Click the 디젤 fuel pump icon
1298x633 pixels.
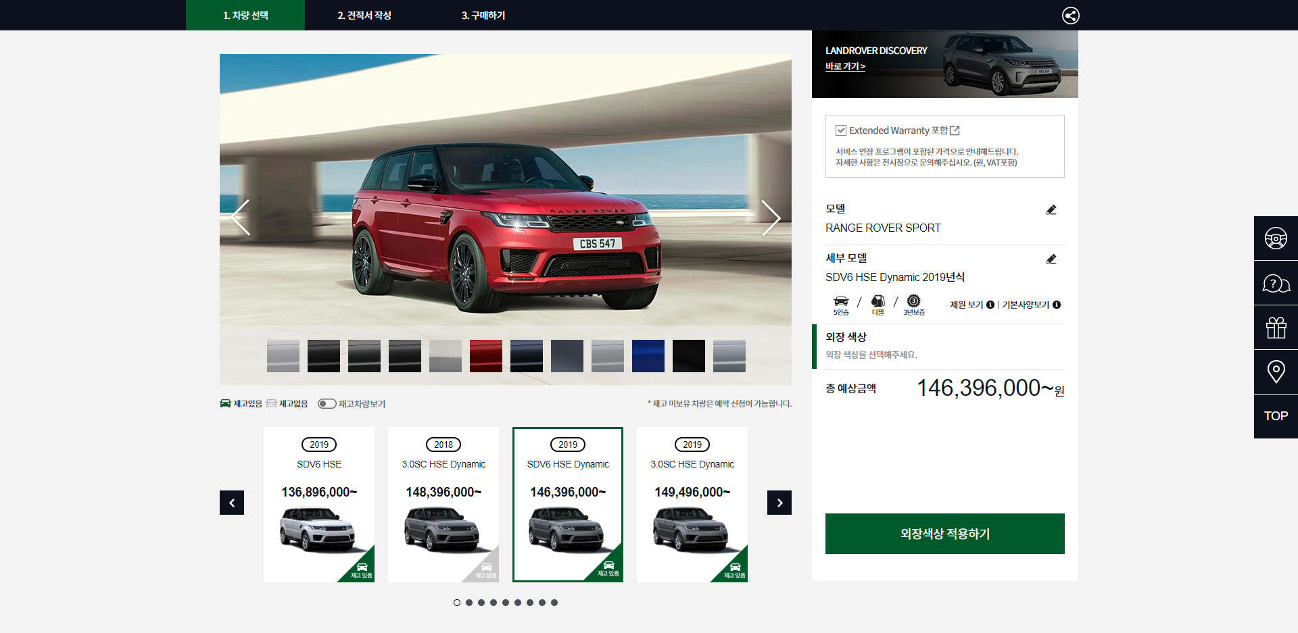point(878,305)
